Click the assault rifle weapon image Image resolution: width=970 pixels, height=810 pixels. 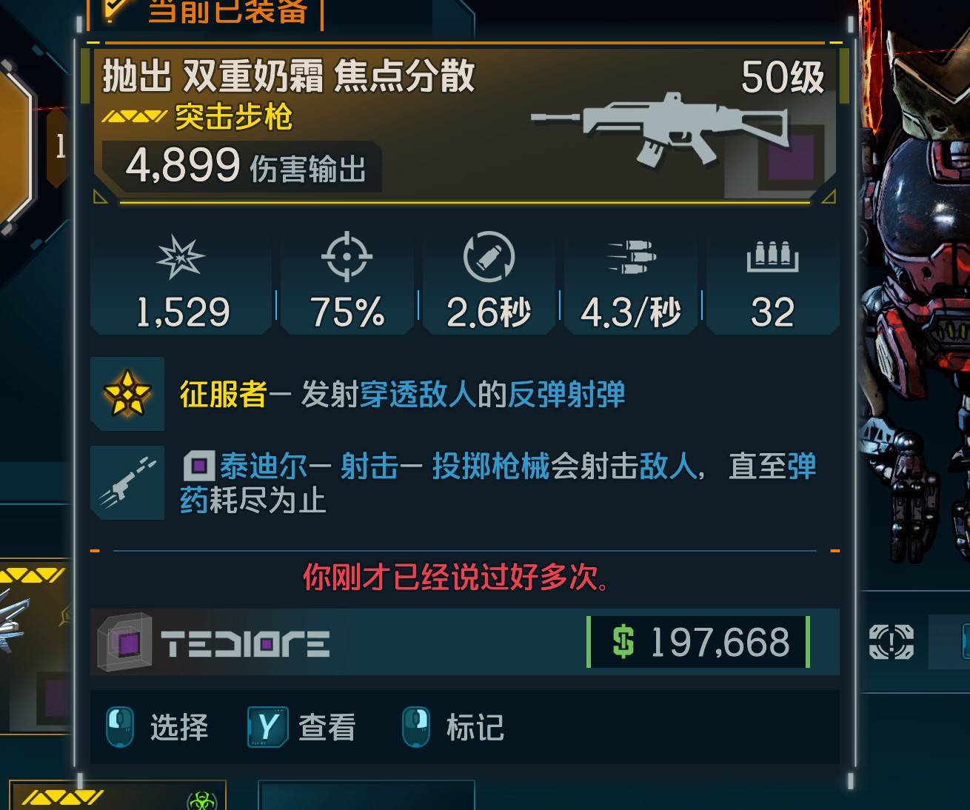pos(660,129)
